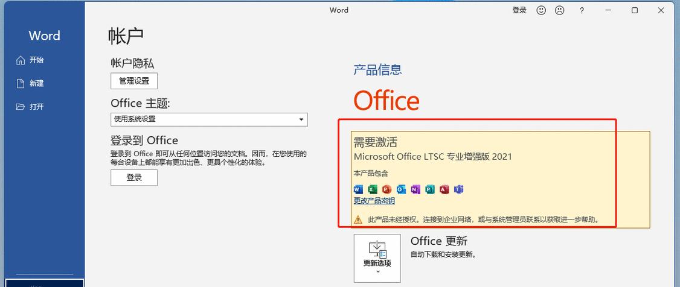680x287 pixels.
Task: Click the Excel app icon in product list
Action: coord(373,189)
